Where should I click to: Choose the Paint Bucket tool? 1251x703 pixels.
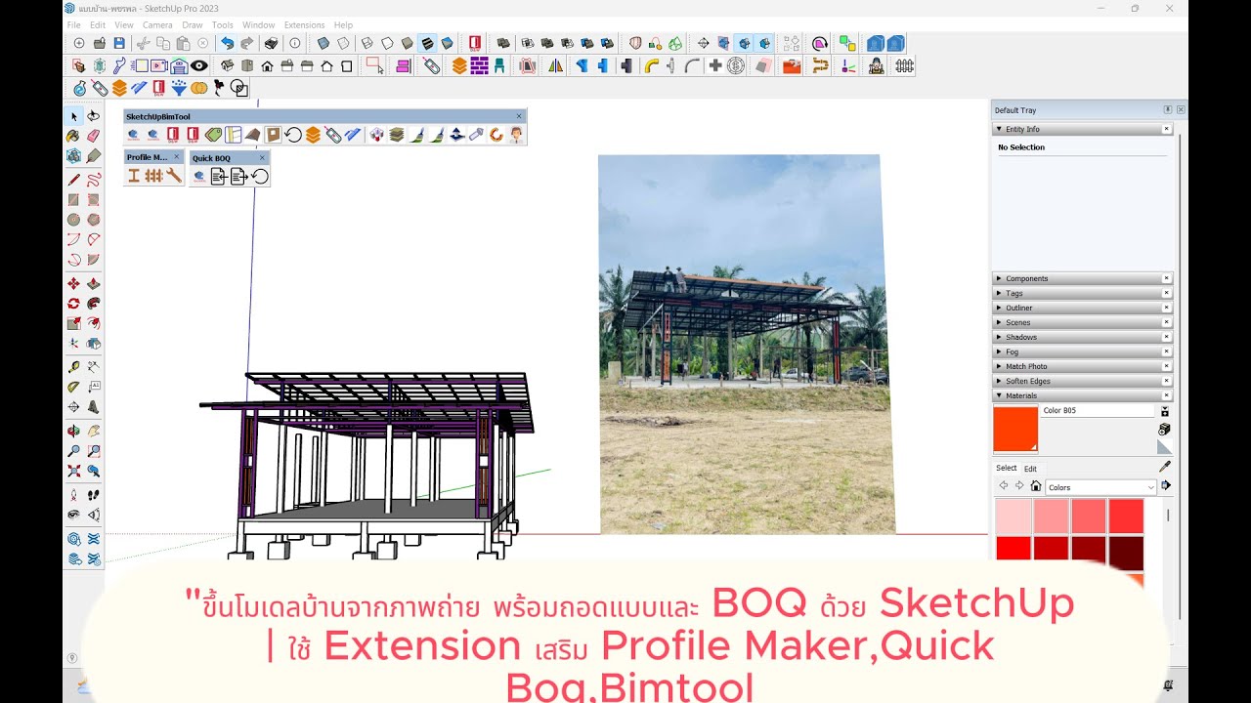pos(73,136)
